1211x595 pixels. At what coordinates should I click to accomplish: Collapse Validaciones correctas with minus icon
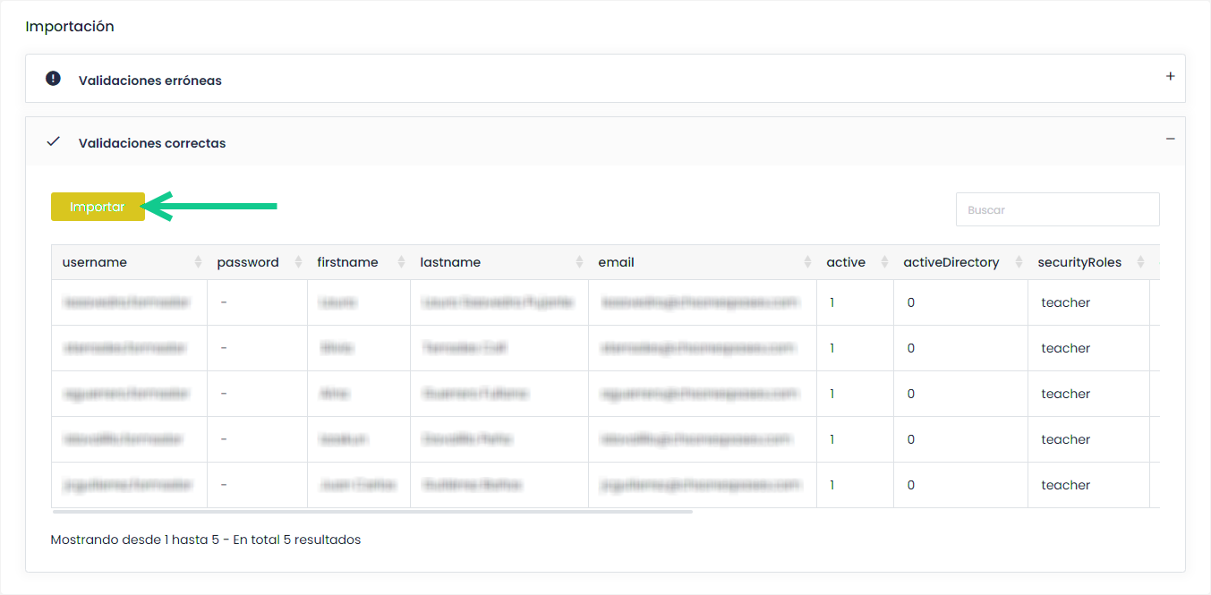(1170, 140)
